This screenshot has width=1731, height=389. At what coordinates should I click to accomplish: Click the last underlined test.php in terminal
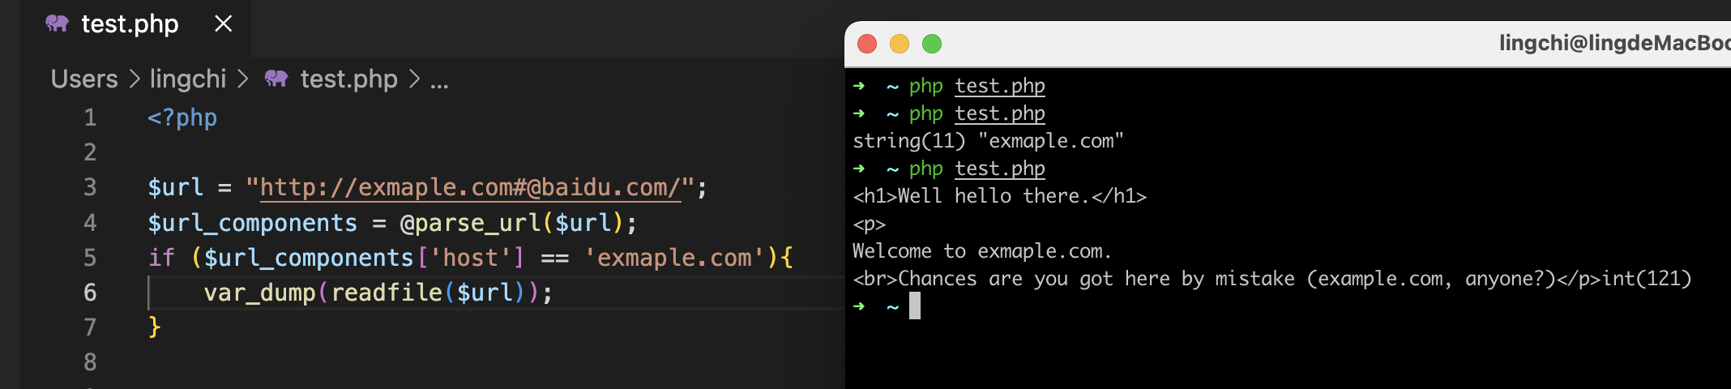[1000, 169]
